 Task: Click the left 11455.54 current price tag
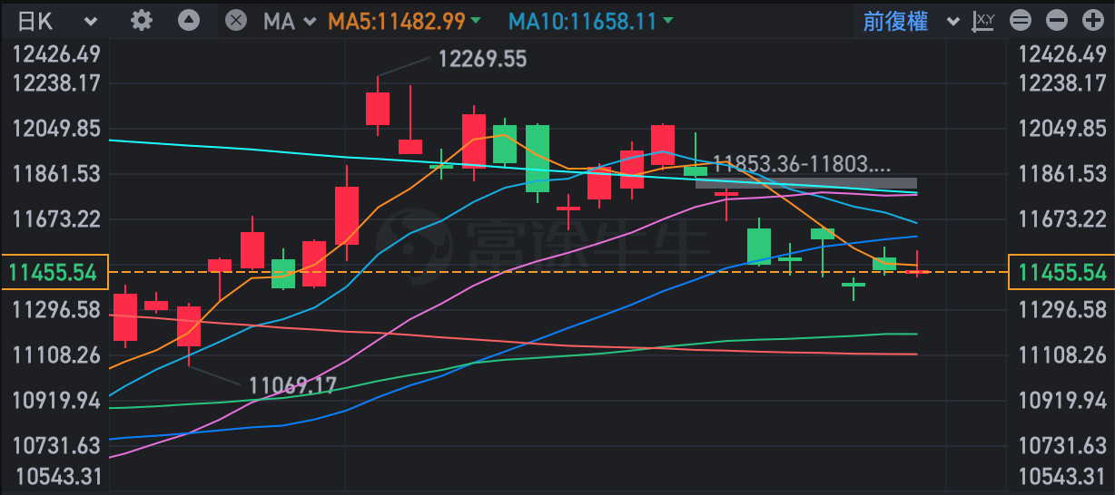pyautogui.click(x=54, y=272)
